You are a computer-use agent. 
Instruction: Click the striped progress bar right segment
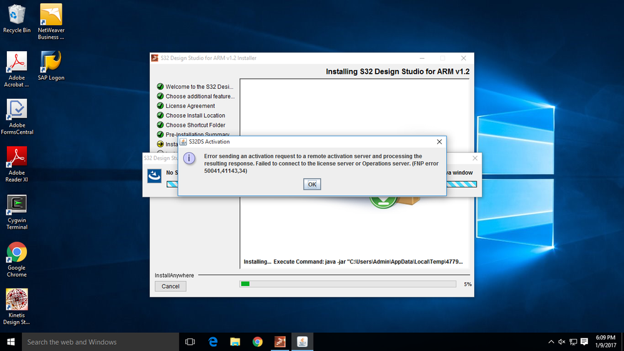(x=462, y=184)
